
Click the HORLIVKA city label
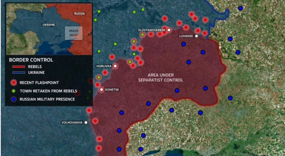(x=104, y=66)
